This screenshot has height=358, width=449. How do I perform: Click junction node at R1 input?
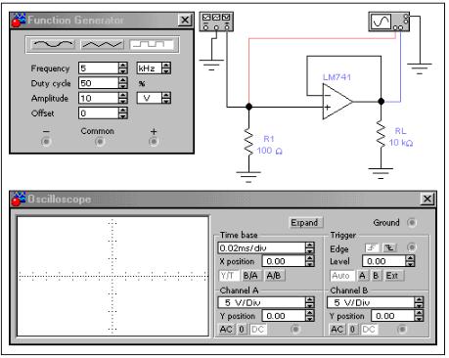(x=248, y=107)
